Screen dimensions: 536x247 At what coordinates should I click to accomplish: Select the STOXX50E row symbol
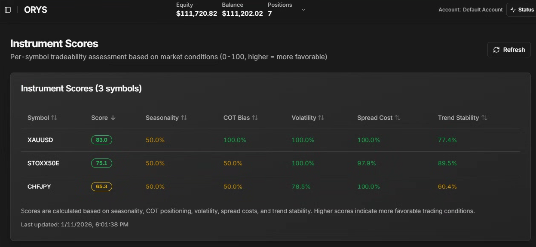pyautogui.click(x=43, y=163)
